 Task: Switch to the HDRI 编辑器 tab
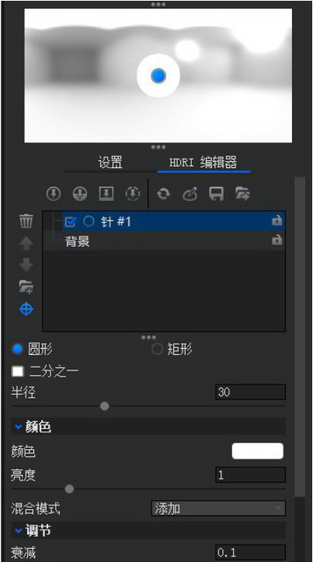tap(203, 163)
